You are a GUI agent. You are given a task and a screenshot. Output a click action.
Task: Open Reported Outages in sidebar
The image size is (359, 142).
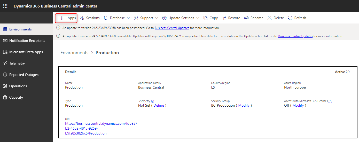27,75
